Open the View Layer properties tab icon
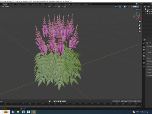 pos(144,53)
